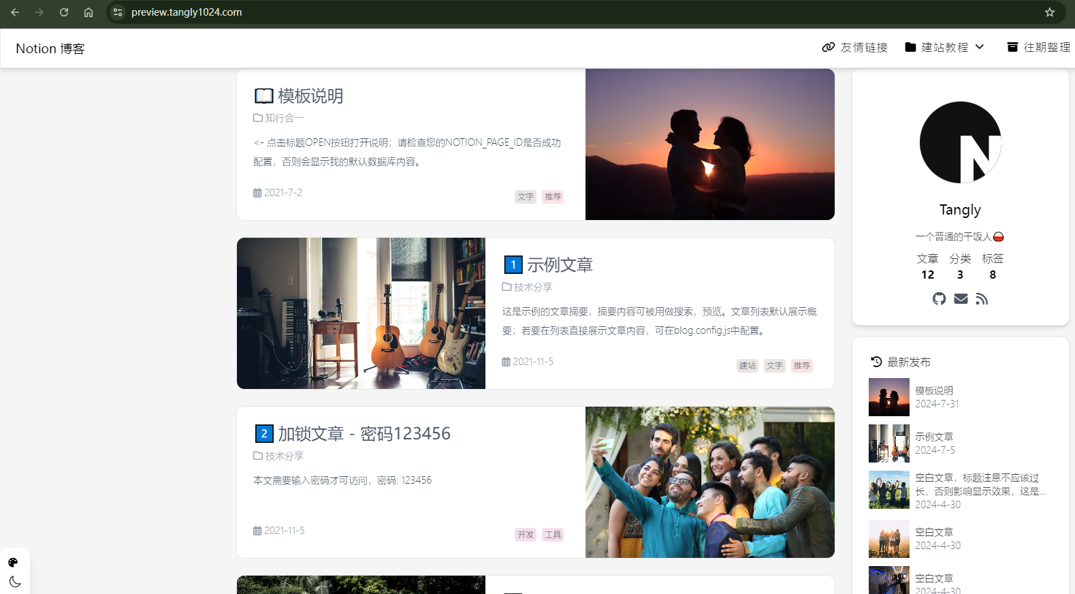Bookmark this page with the star icon

[1050, 12]
